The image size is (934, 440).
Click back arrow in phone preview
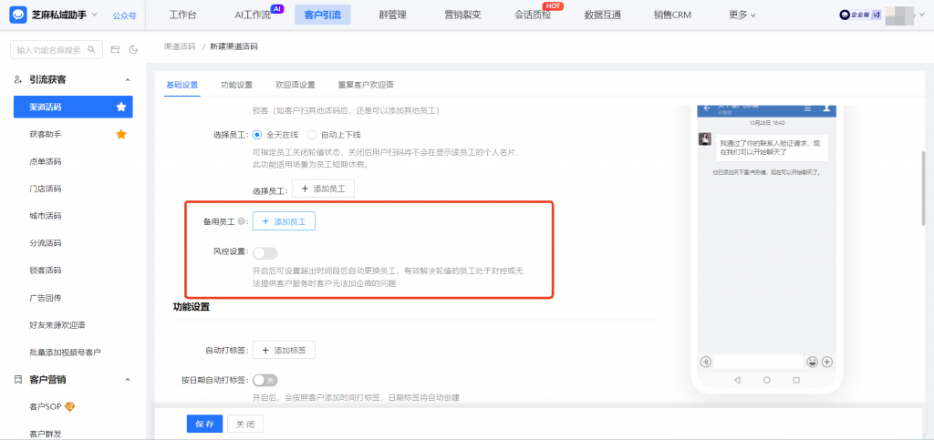[x=707, y=108]
